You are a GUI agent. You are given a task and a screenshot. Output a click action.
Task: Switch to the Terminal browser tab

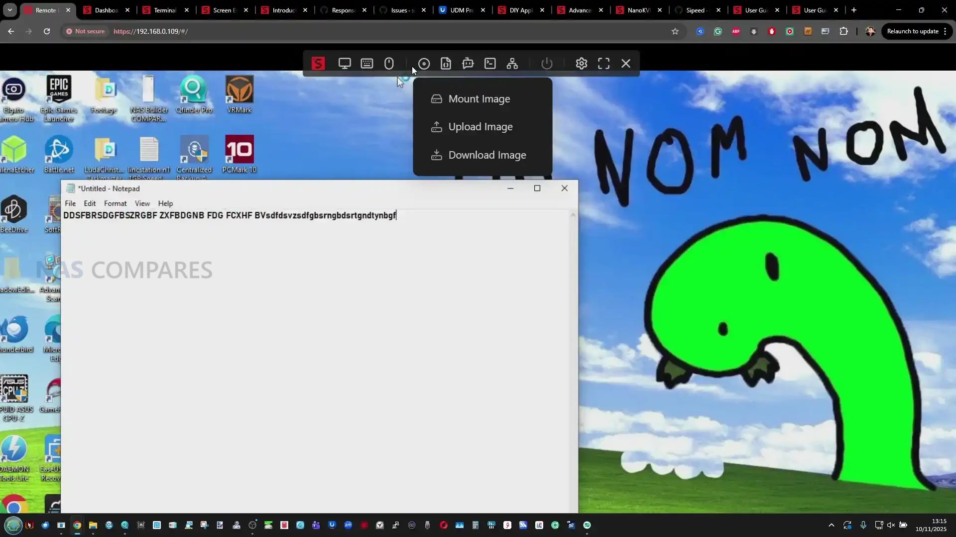tap(164, 10)
